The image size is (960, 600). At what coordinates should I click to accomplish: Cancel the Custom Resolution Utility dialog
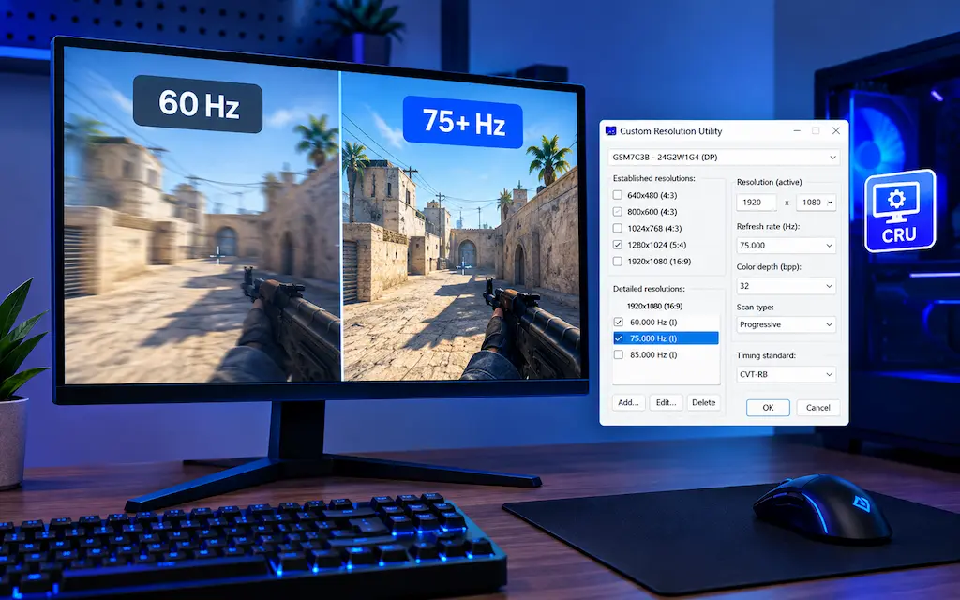tap(817, 408)
